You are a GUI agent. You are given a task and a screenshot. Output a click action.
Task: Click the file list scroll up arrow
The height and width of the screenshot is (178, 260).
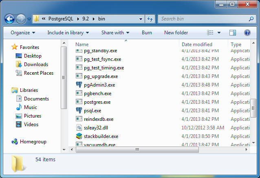point(253,43)
